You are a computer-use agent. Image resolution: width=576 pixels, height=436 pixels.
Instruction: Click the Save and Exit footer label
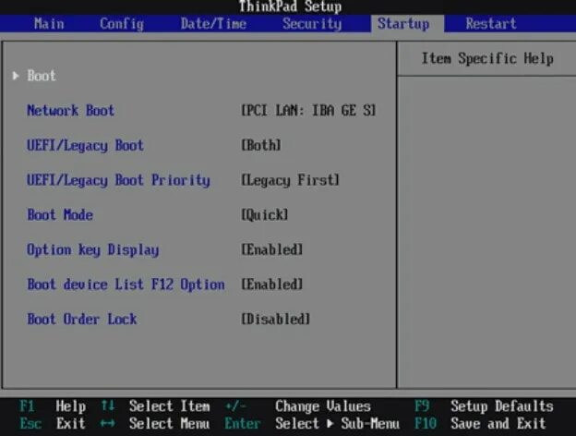(x=498, y=423)
